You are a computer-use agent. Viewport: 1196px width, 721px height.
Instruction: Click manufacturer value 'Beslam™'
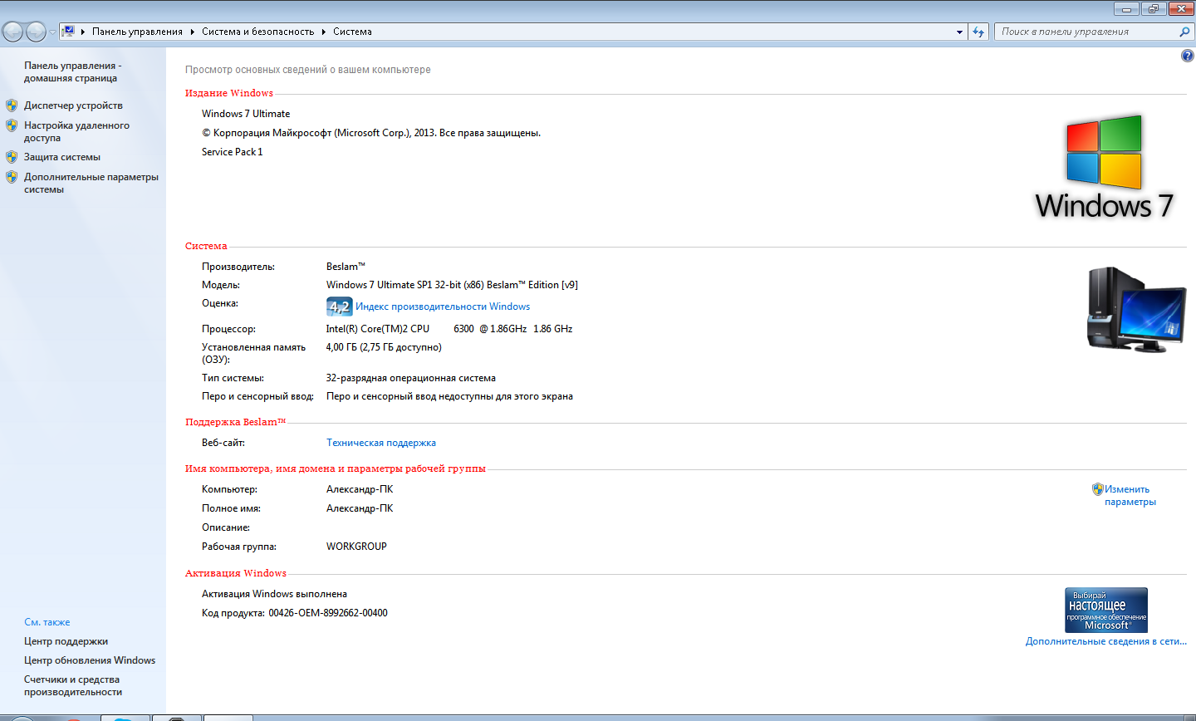click(346, 267)
